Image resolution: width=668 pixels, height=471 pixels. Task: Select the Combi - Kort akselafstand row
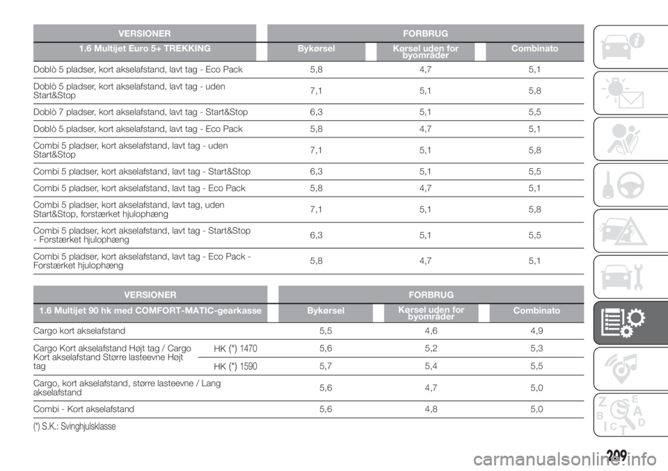(x=308, y=409)
